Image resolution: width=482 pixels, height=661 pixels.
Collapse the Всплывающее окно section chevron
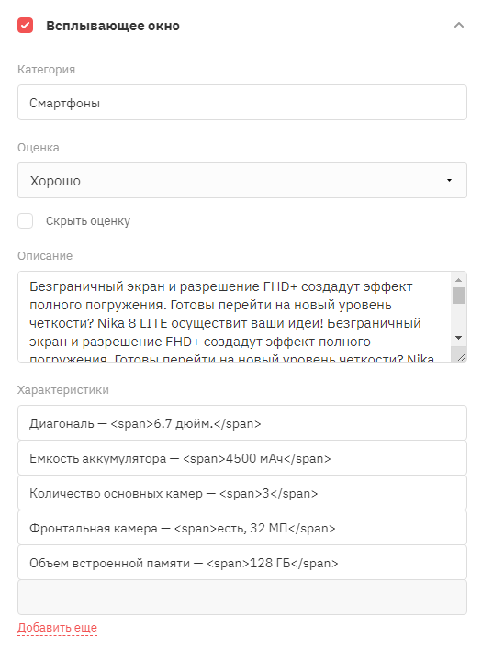coord(459,26)
